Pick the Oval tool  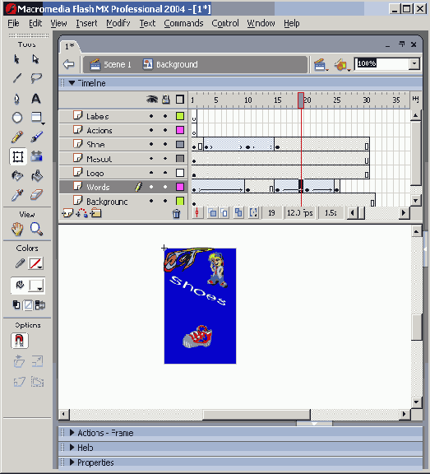(17, 118)
